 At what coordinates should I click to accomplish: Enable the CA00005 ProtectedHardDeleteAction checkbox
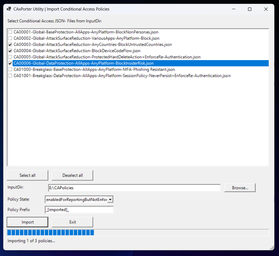10,57
